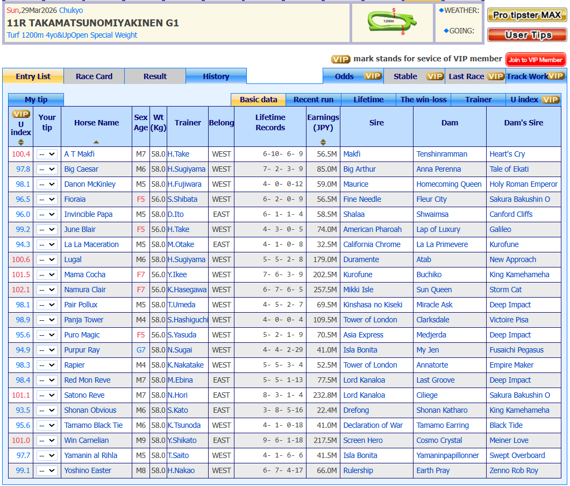Viewport: 570px width, 486px height.
Task: Click VIP icon in U index header
Action: tap(21, 114)
